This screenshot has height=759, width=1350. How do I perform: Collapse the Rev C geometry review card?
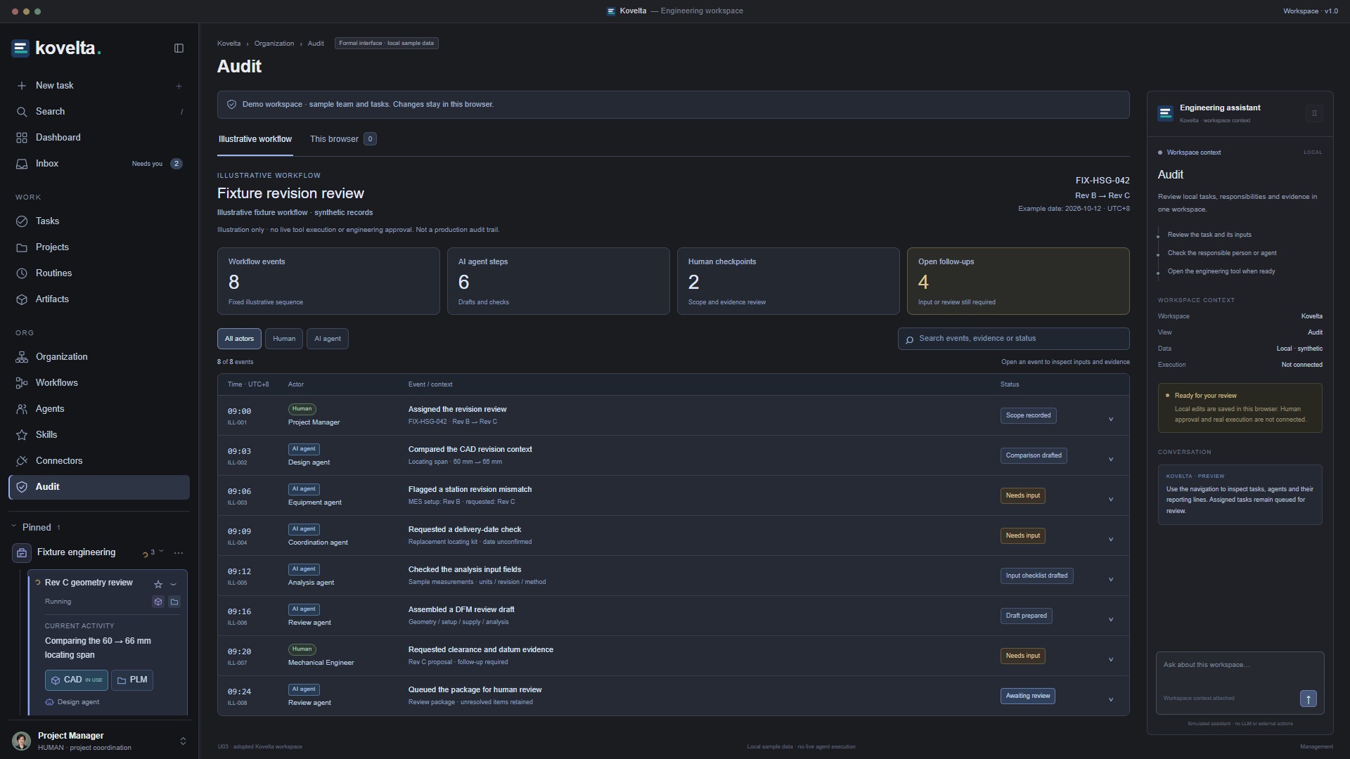pyautogui.click(x=174, y=584)
